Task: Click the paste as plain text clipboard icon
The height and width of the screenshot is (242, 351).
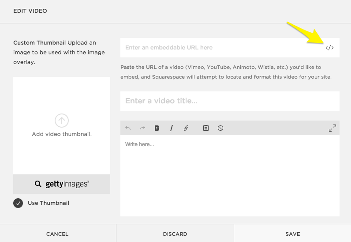Action: click(x=205, y=128)
